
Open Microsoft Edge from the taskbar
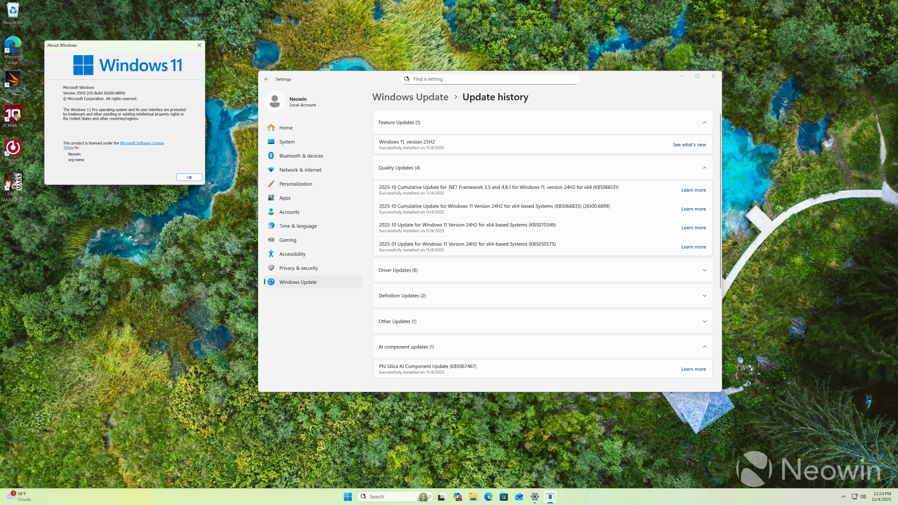tap(488, 497)
